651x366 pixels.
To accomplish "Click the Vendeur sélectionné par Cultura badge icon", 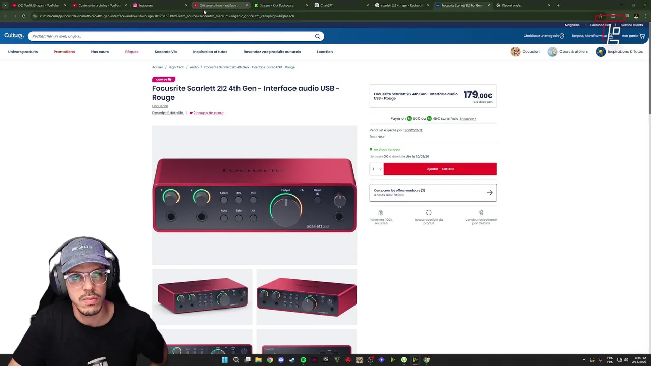I will pyautogui.click(x=481, y=212).
